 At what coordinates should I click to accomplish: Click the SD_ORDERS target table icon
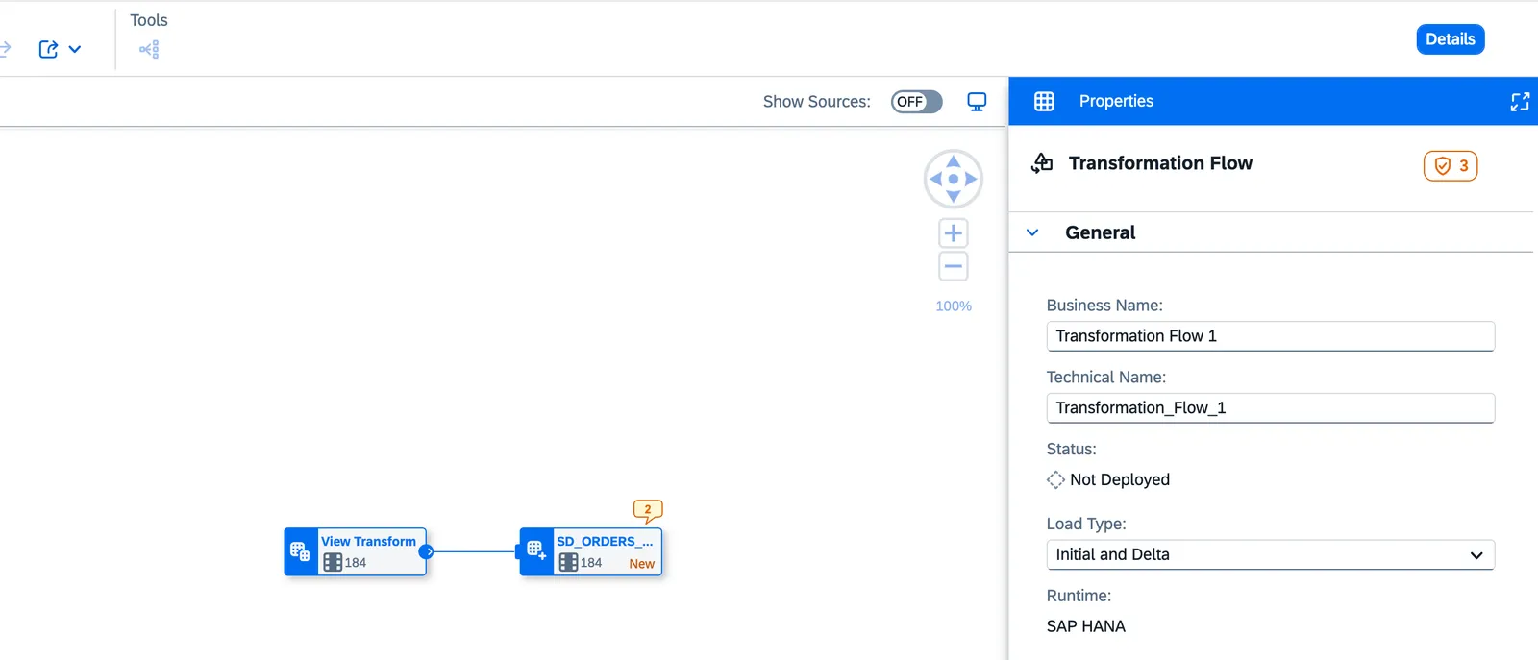tap(535, 551)
